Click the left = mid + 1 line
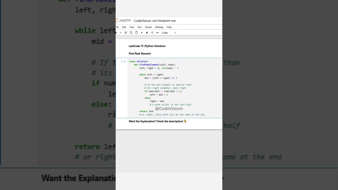Image resolution: width=338 pixels, height=190 pixels. tap(159, 95)
